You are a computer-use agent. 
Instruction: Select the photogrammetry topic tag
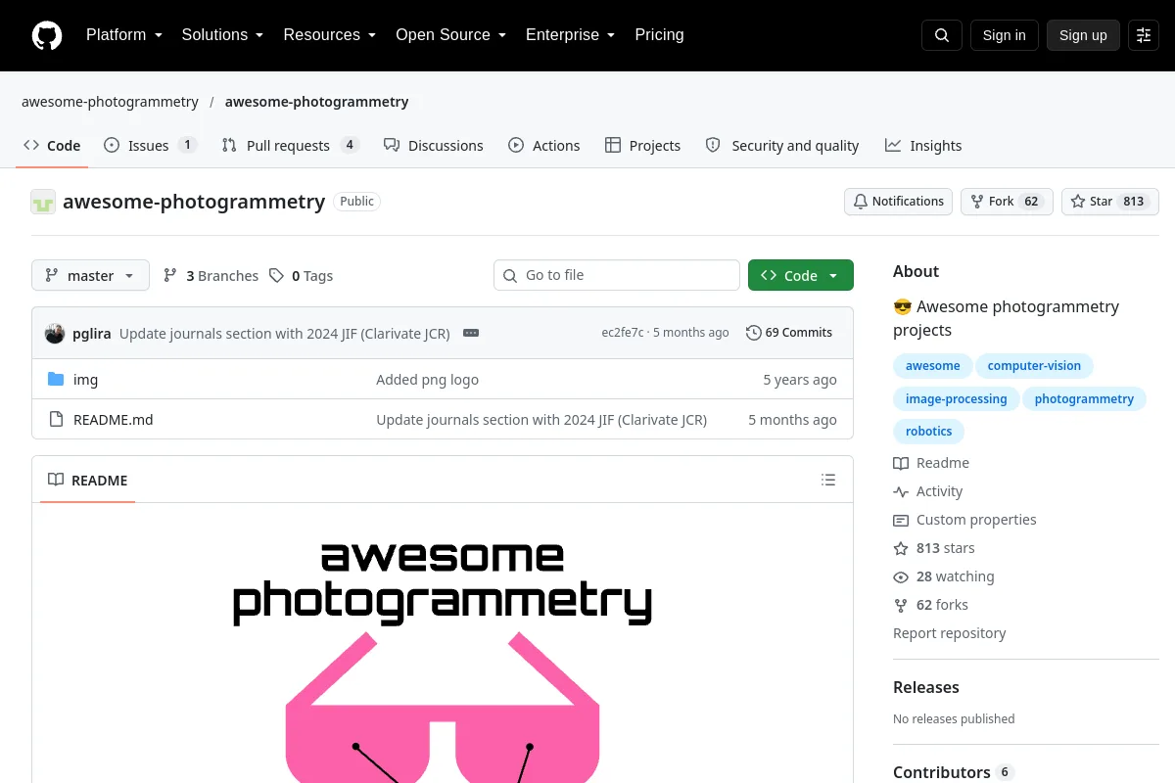coord(1084,398)
